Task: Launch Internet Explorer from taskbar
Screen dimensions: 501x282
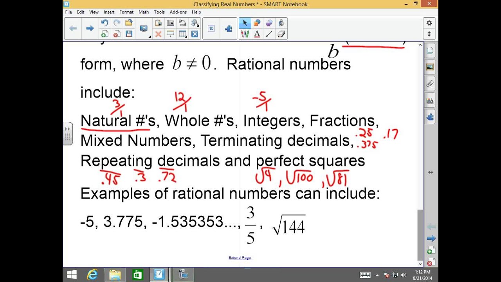Action: [92, 275]
